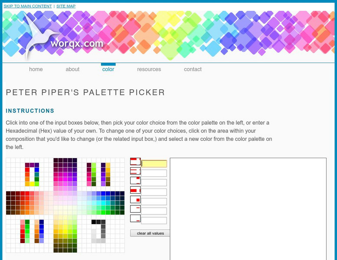The image size is (337, 260).
Task: Open the resources navigation item
Action: click(149, 69)
